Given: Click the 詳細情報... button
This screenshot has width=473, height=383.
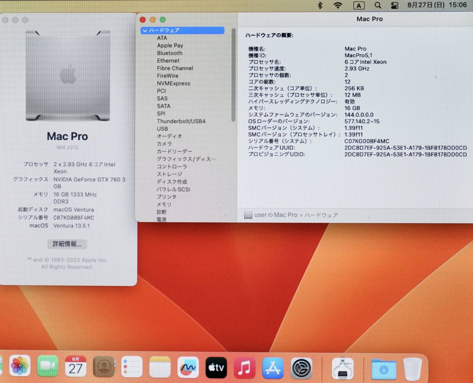Looking at the screenshot, I should pos(67,244).
